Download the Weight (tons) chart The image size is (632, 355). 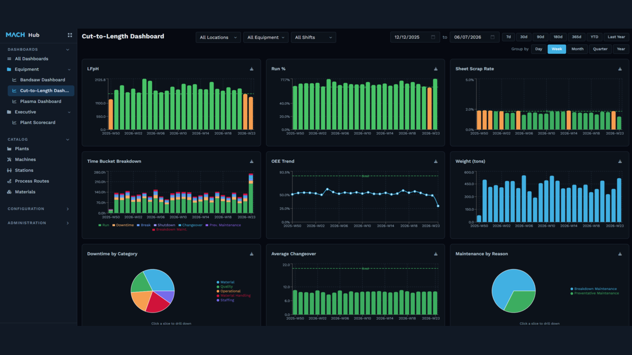pos(620,161)
